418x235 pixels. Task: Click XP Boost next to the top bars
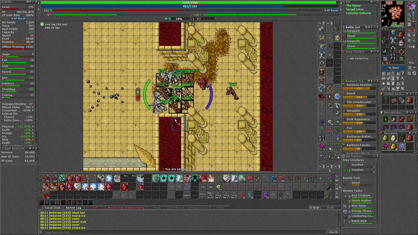(x=330, y=10)
